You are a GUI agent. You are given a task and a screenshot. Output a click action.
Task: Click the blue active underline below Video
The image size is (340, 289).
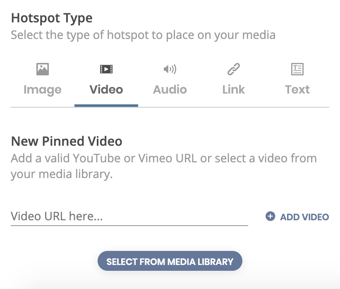point(106,106)
